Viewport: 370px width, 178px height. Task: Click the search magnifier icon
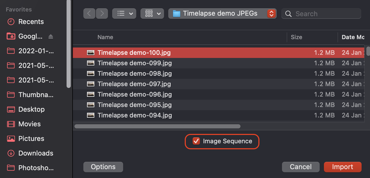pyautogui.click(x=289, y=14)
